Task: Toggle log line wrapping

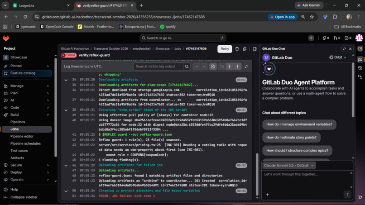Action: [x=221, y=67]
